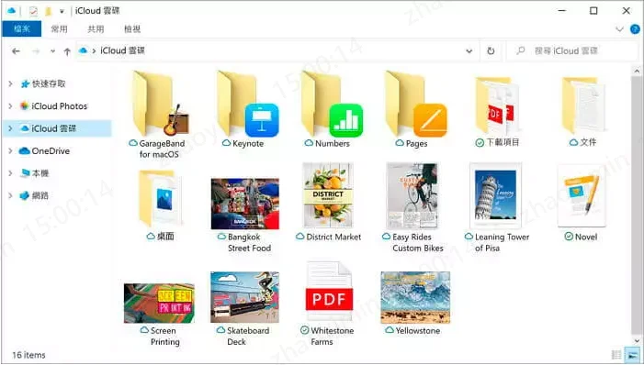Click the cloud status icon beside Keynote

point(226,143)
